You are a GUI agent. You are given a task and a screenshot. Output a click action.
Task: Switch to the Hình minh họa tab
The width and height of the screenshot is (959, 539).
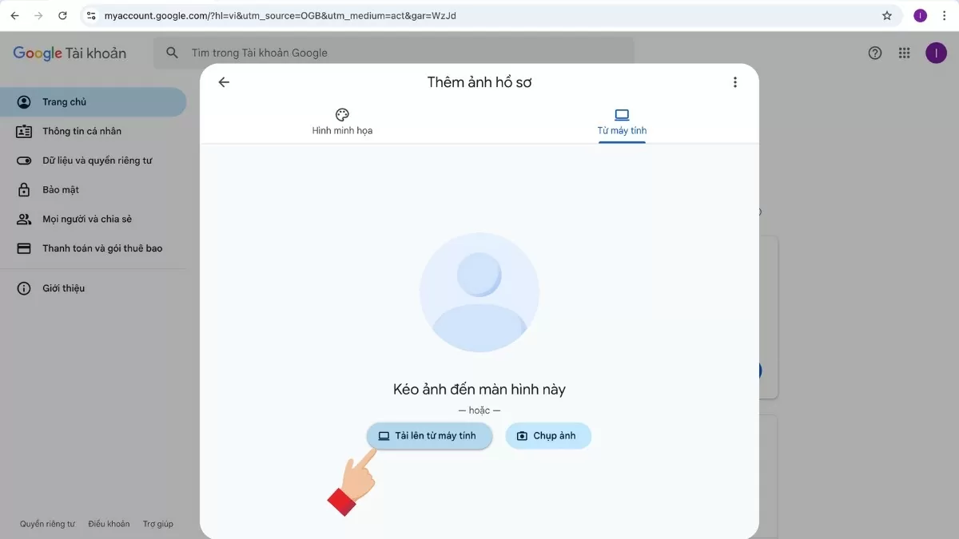342,121
